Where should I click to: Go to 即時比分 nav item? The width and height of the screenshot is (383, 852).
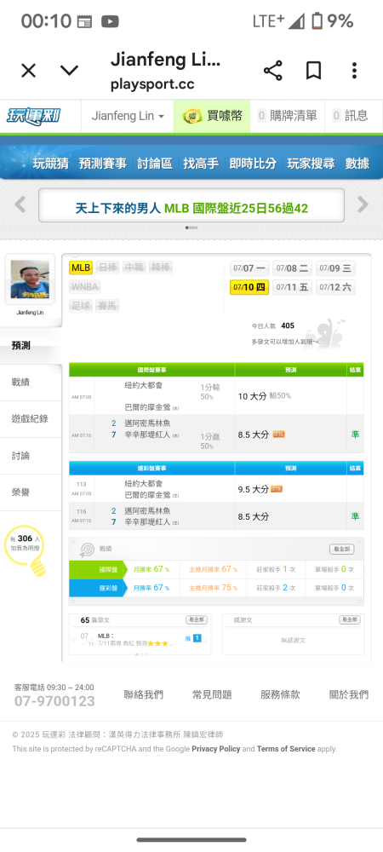click(x=253, y=163)
